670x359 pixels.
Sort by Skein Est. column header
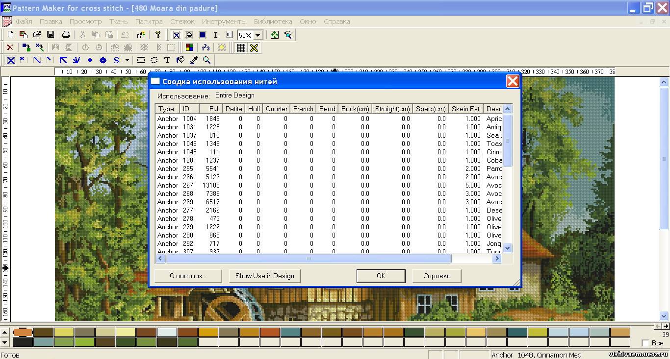click(x=466, y=109)
